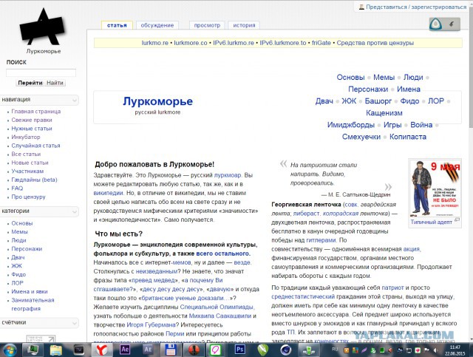
Task: Open the Смехуечки portal link
Action: pos(361,137)
